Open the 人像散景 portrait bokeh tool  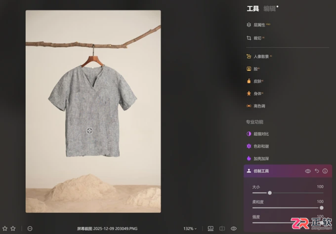pos(259,56)
